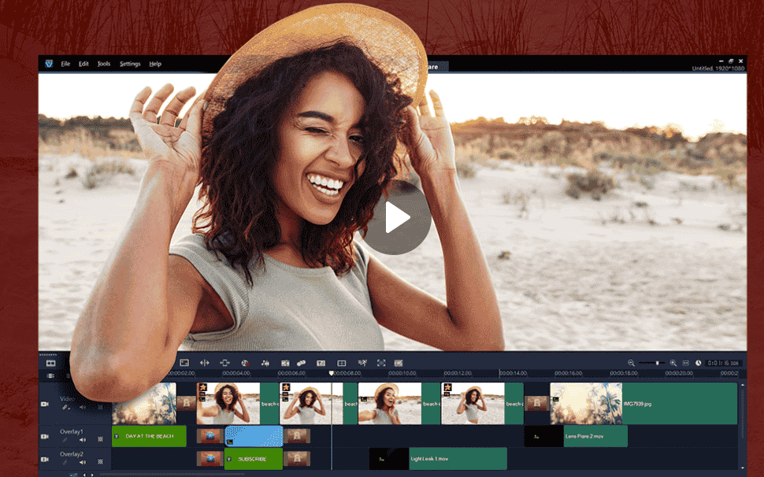The width and height of the screenshot is (764, 477).
Task: Select the SUBSCRIBE title clip
Action: [x=254, y=459]
